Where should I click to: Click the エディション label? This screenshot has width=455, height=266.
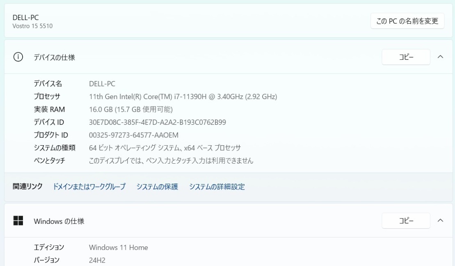tap(49, 248)
